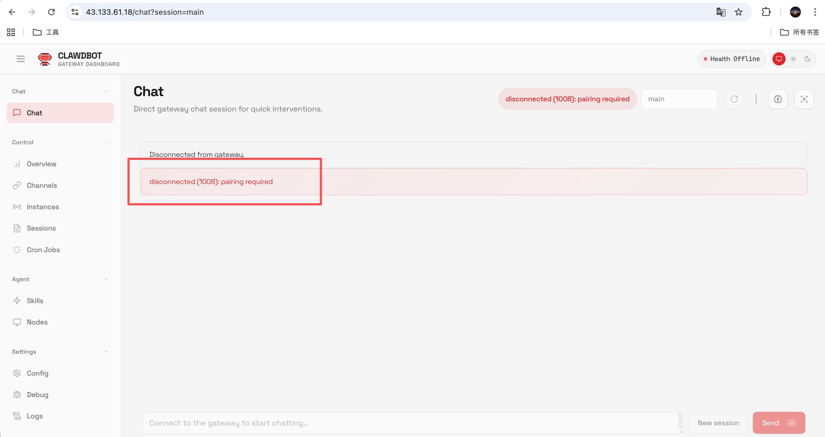Click the translate page icon
The width and height of the screenshot is (825, 437).
(x=721, y=12)
